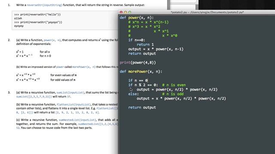Viewport: 275px width, 154px height.
Task: Click the flattened list '[2, 9, 2, 1, 13, 2, 8, 2, 6]'
Action: click(x=77, y=113)
